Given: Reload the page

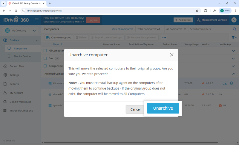Looking at the screenshot, I should 16,11.
